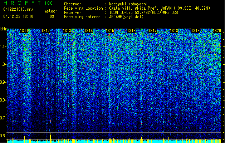Click the 1313 time marker
The width and height of the screenshot is (225, 143).
tap(67, 31)
